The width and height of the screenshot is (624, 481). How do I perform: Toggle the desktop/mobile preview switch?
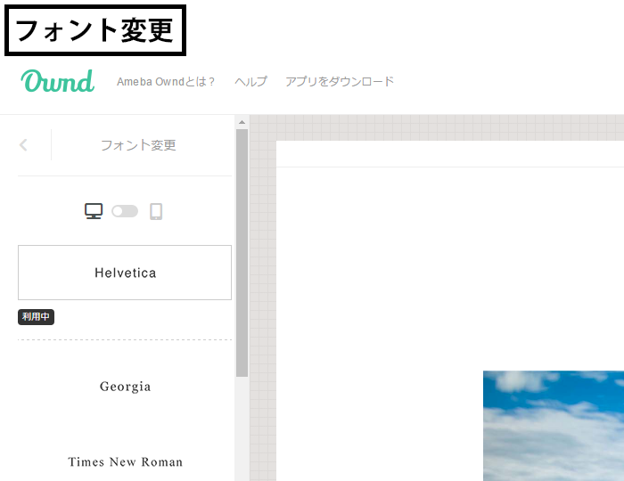(x=125, y=211)
